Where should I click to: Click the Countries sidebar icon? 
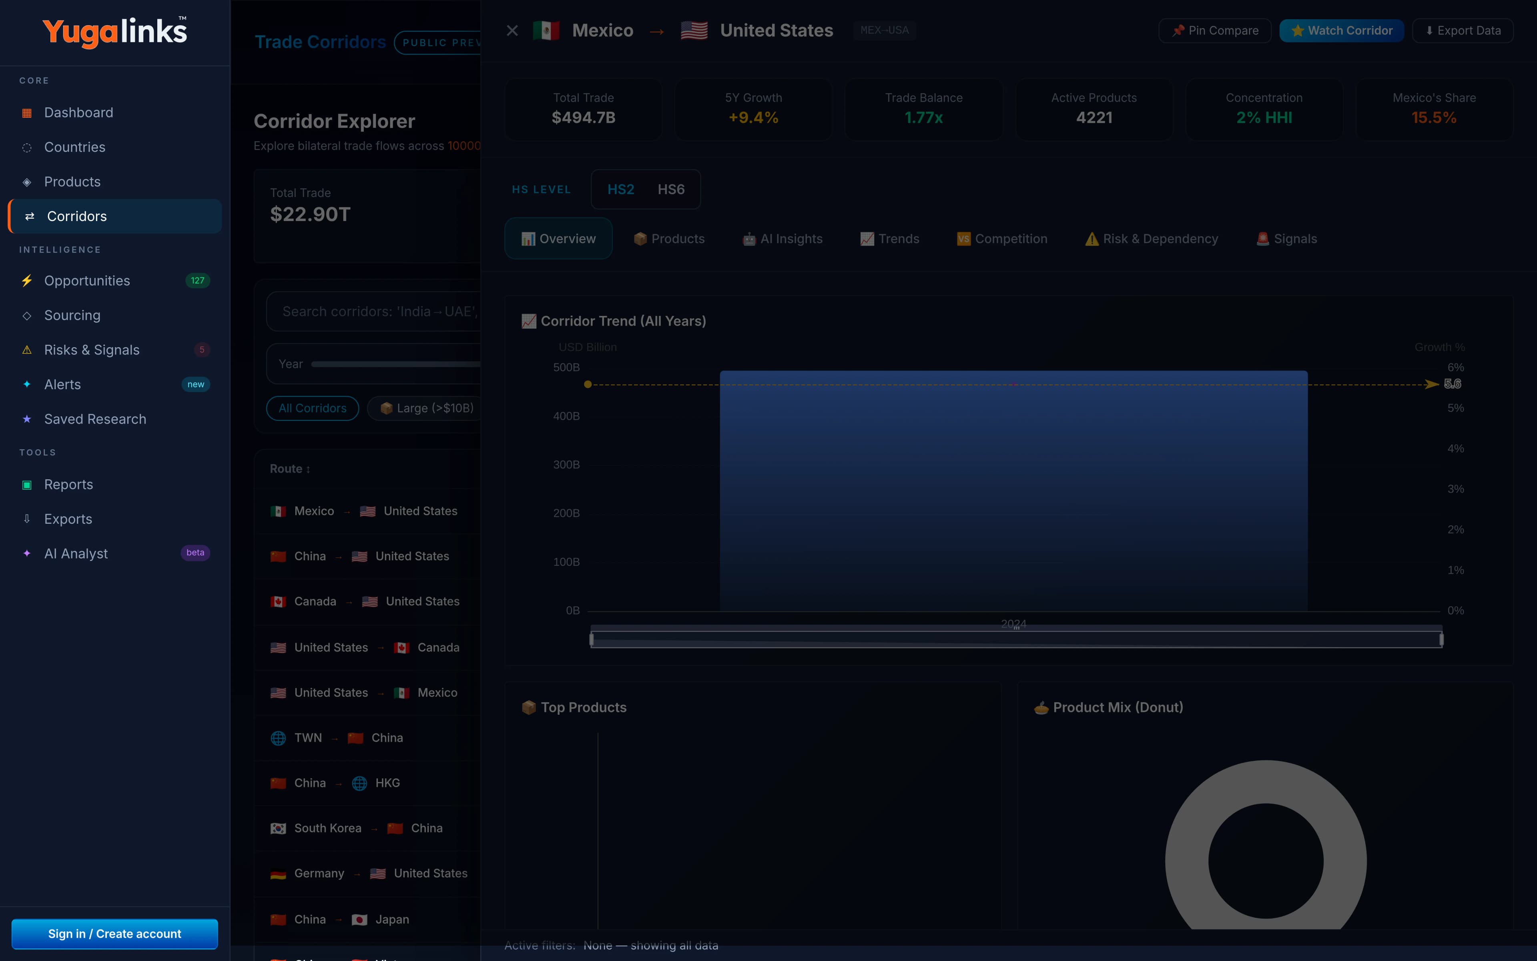(x=27, y=147)
